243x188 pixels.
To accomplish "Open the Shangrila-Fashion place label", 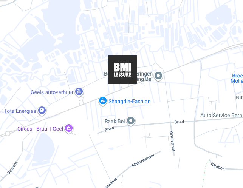I will (129, 101).
